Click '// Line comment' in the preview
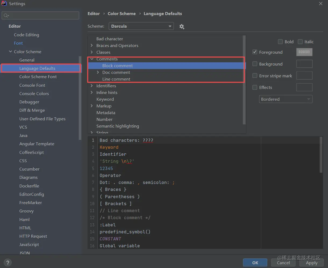328x268 pixels. (x=120, y=211)
